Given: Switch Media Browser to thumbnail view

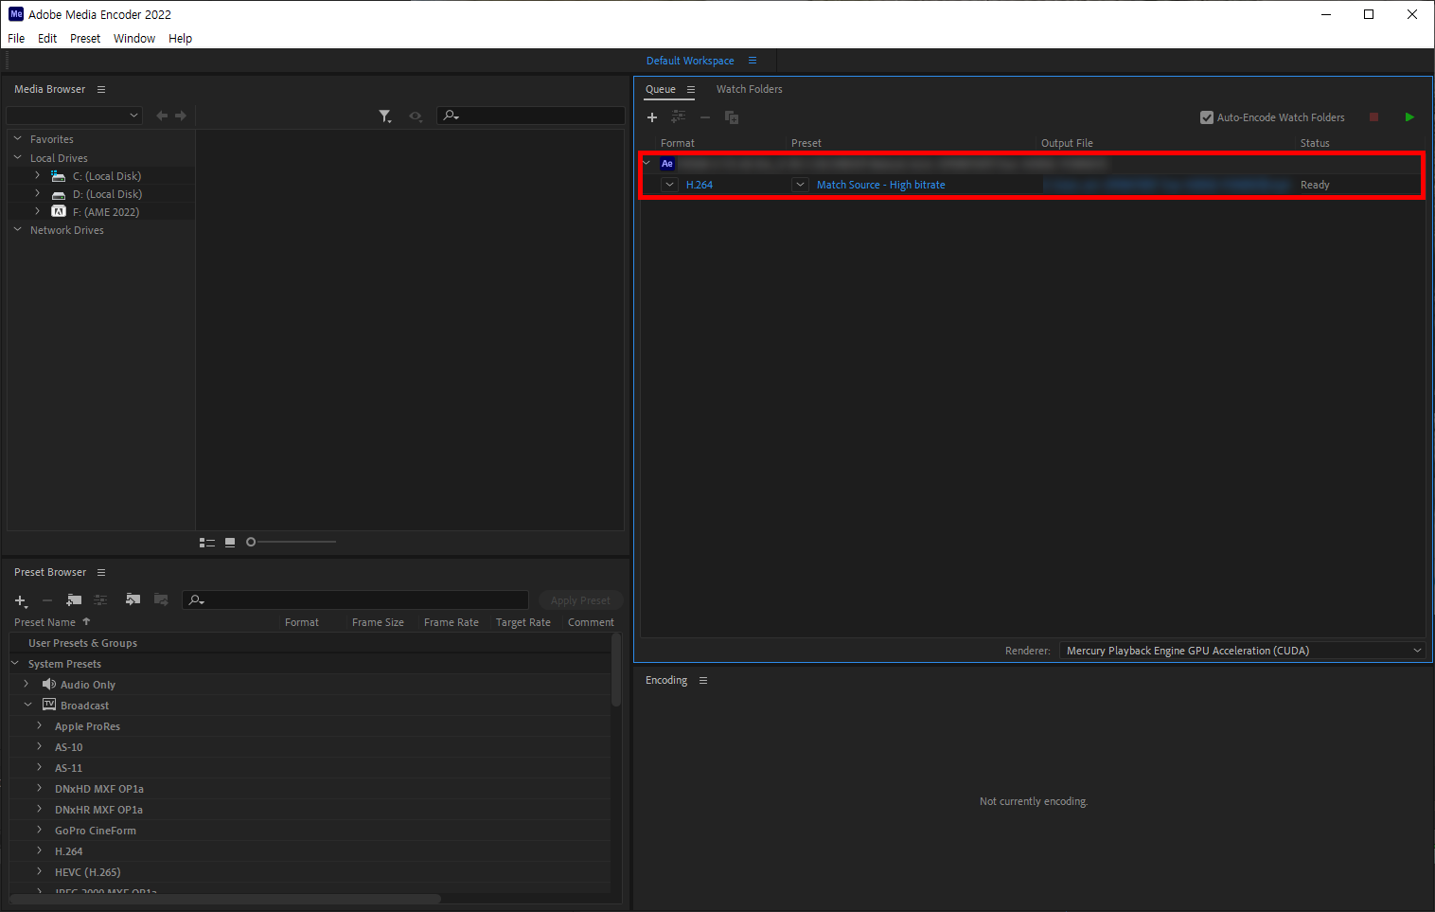Looking at the screenshot, I should (x=230, y=543).
